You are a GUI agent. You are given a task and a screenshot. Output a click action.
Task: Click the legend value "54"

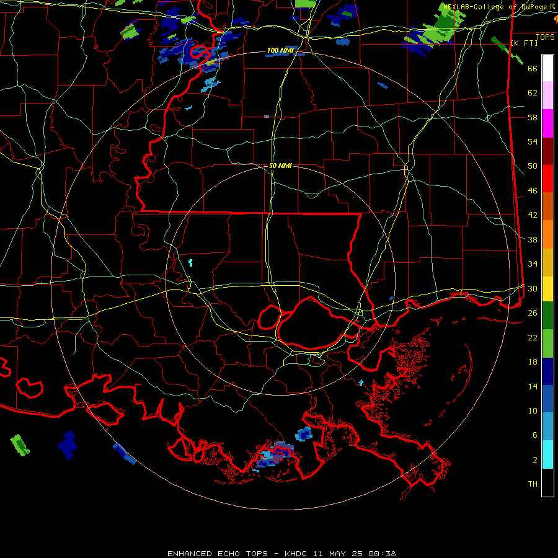coord(533,141)
